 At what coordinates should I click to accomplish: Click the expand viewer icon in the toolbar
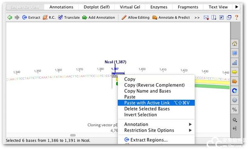coord(222,17)
